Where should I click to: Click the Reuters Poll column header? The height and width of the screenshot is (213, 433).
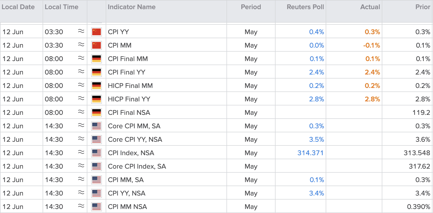pyautogui.click(x=305, y=7)
